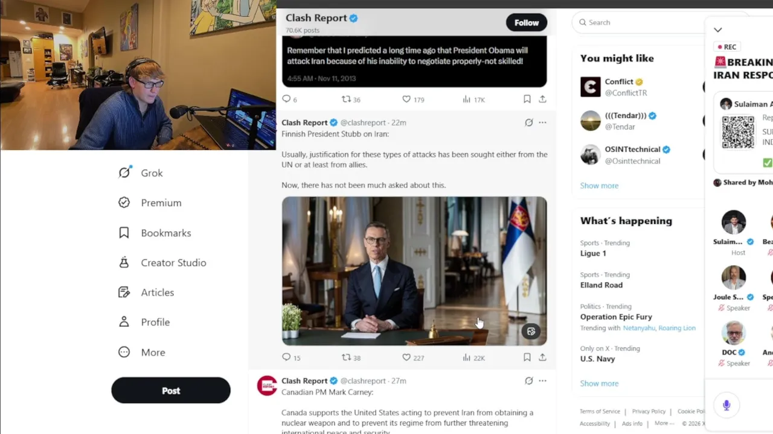The width and height of the screenshot is (773, 434).
Task: Collapse the live Space panel chevron
Action: 717,30
